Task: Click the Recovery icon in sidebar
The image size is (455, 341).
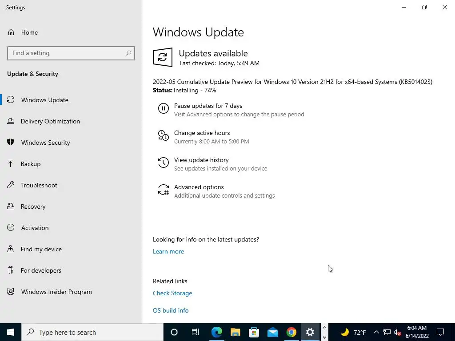Action: 11,206
